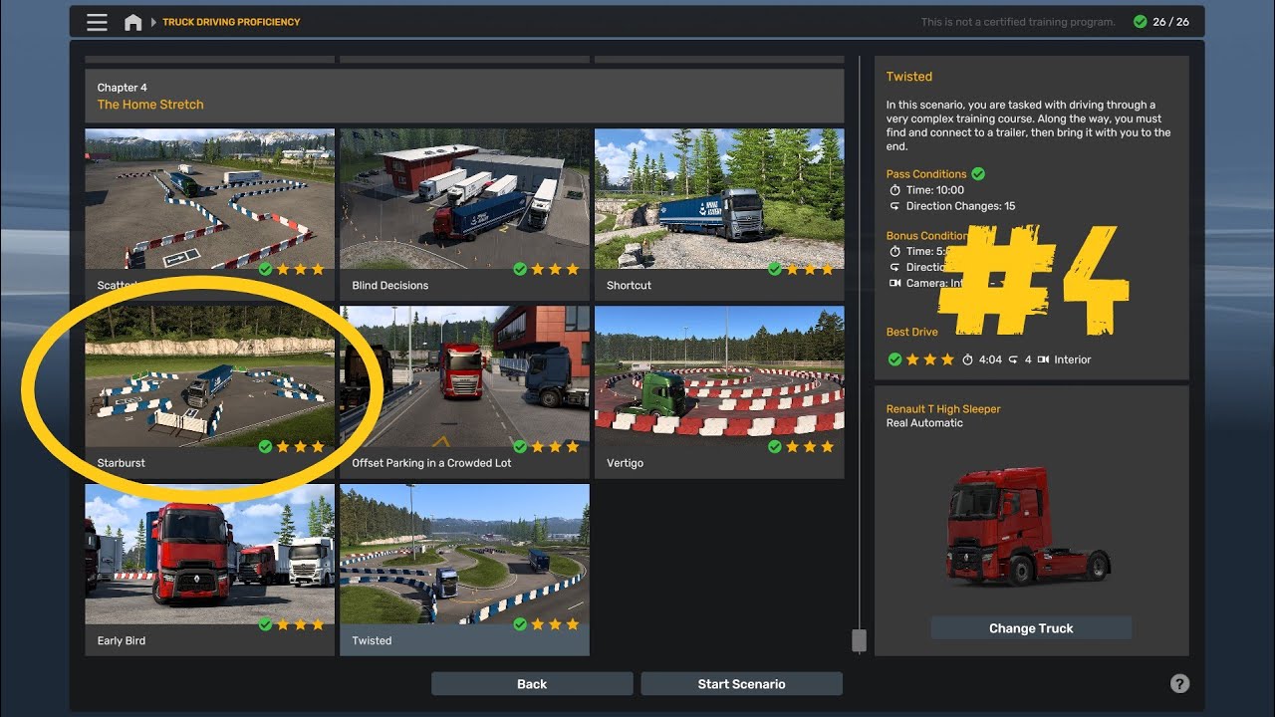Click the green checkmark on Early Bird card
Image resolution: width=1275 pixels, height=717 pixels.
(x=265, y=624)
